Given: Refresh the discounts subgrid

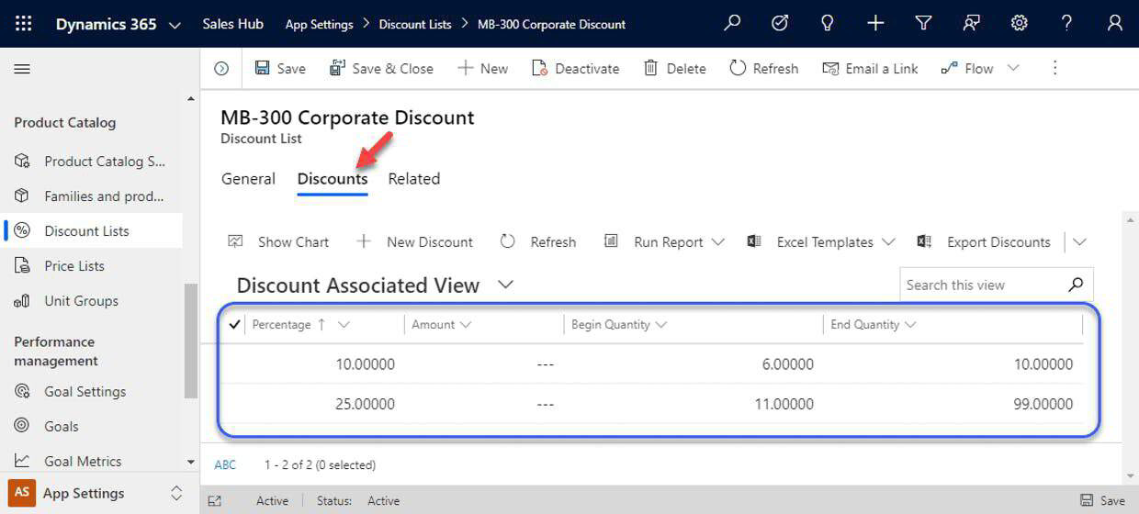Looking at the screenshot, I should pyautogui.click(x=538, y=242).
